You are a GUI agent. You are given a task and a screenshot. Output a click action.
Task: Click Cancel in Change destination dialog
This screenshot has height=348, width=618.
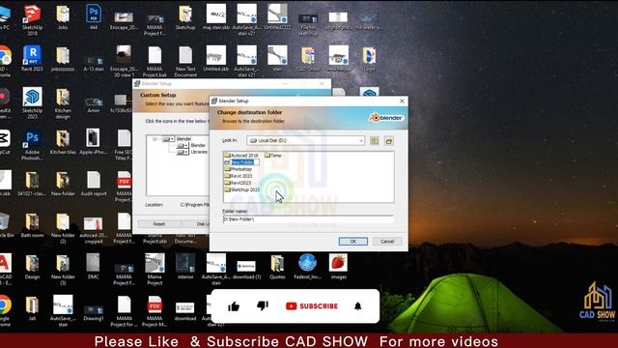pos(387,241)
